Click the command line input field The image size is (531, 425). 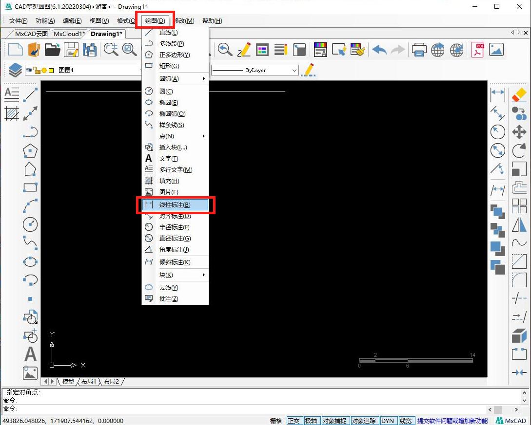(x=244, y=409)
